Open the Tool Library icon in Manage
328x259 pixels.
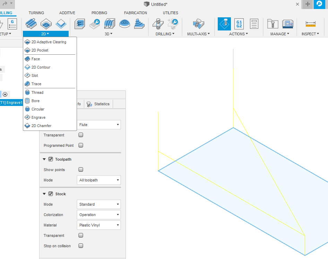273,24
